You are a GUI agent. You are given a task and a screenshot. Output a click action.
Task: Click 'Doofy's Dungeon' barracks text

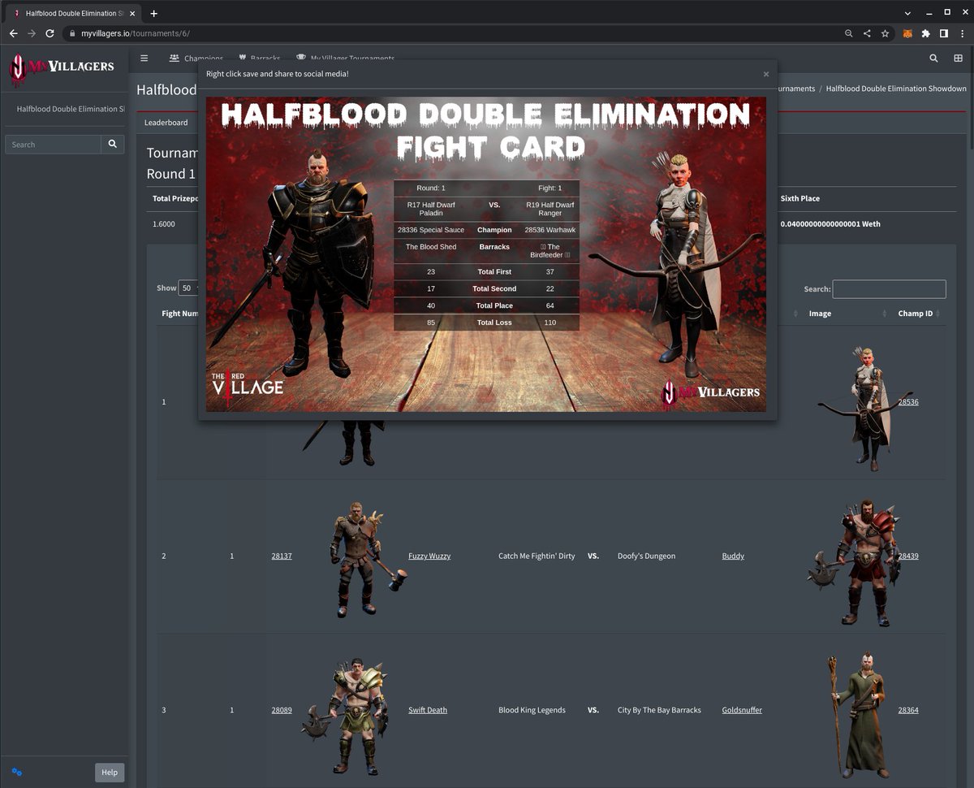(646, 556)
